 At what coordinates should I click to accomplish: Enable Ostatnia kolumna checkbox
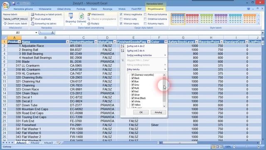145,19
